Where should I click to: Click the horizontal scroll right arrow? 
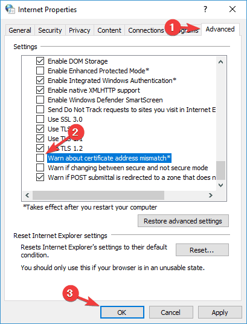[210, 195]
